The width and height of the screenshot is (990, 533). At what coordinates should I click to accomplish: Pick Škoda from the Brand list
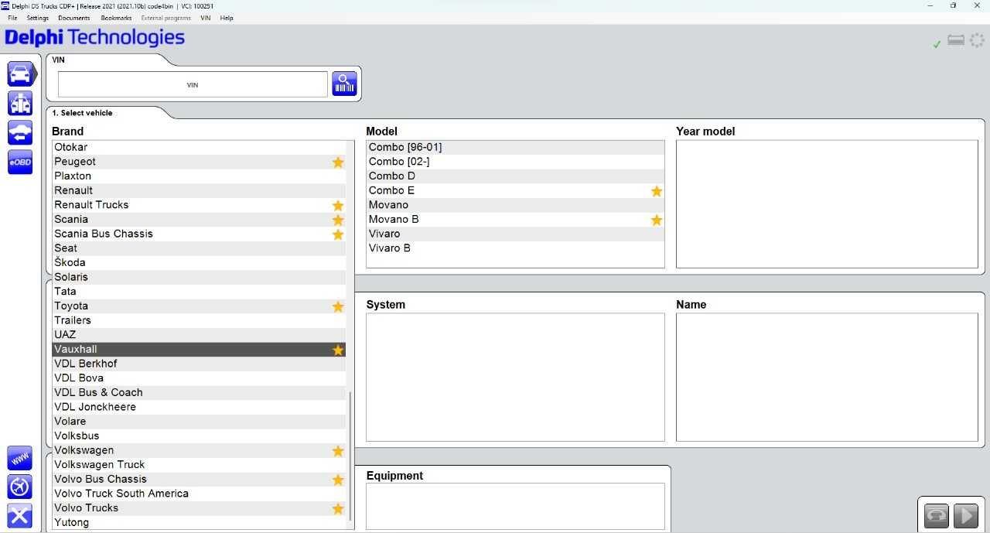(199, 262)
